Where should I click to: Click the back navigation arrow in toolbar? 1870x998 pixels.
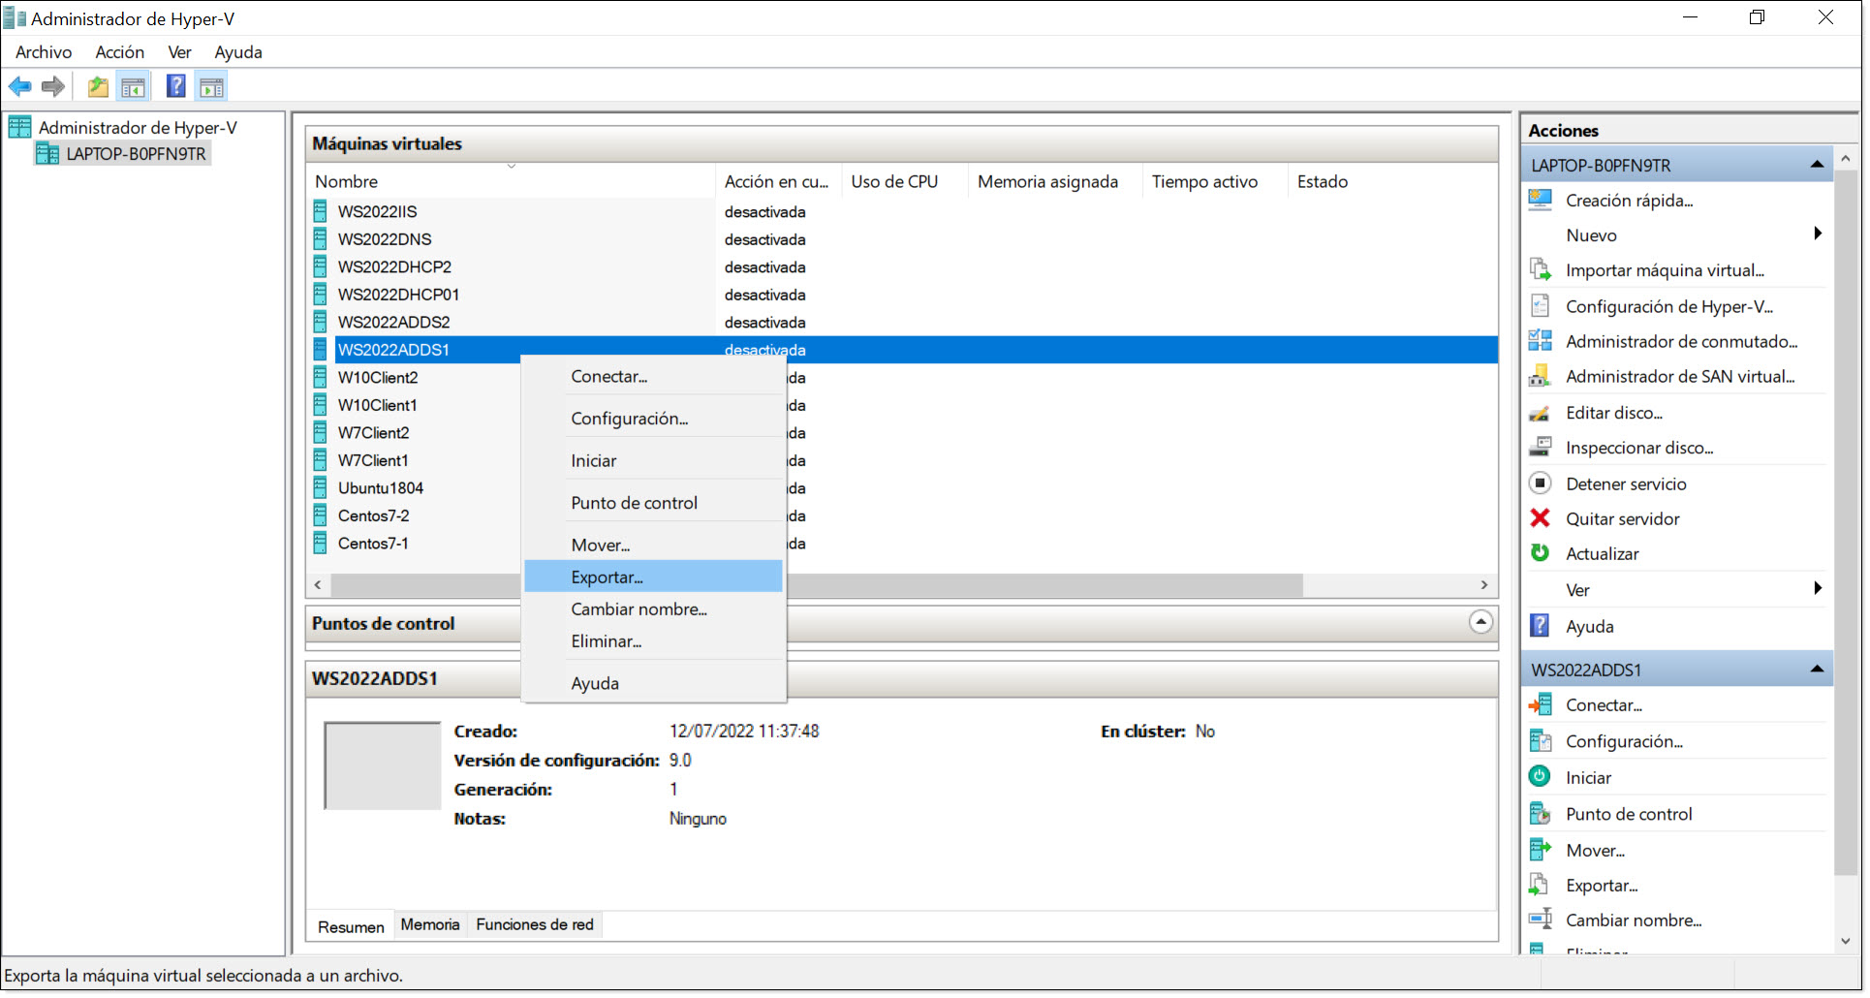19,86
